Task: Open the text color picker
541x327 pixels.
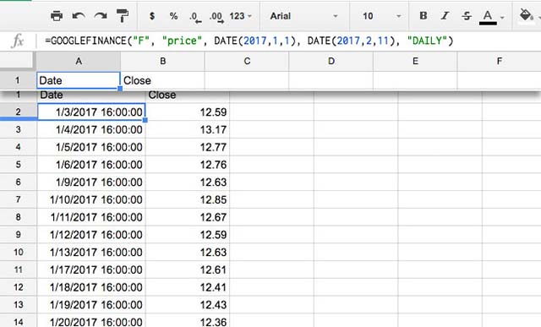Action: tap(490, 17)
